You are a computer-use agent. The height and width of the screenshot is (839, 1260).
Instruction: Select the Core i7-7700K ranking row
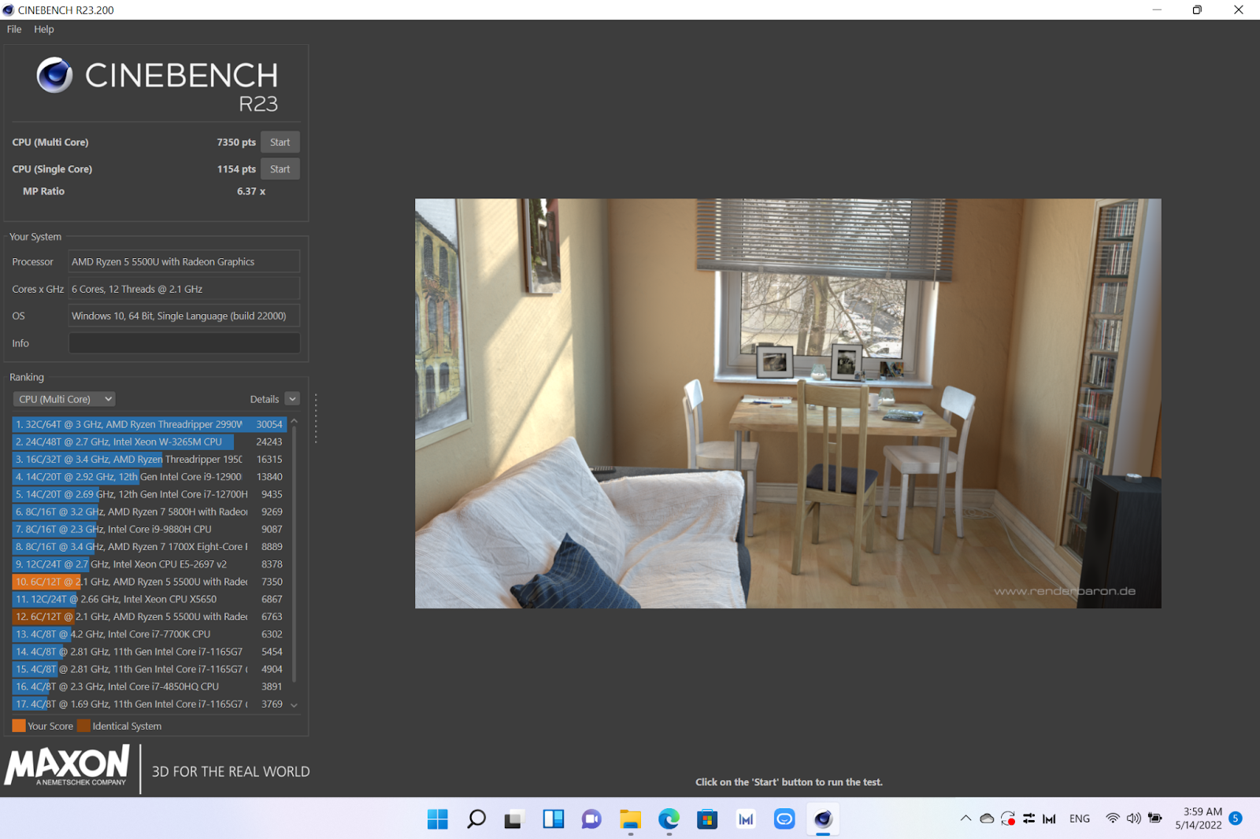(149, 634)
